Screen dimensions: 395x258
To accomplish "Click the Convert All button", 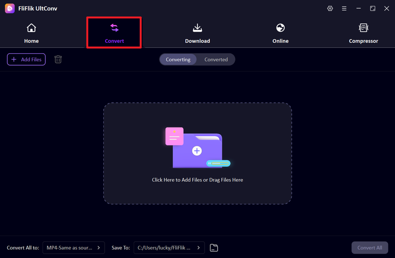I will pyautogui.click(x=369, y=248).
